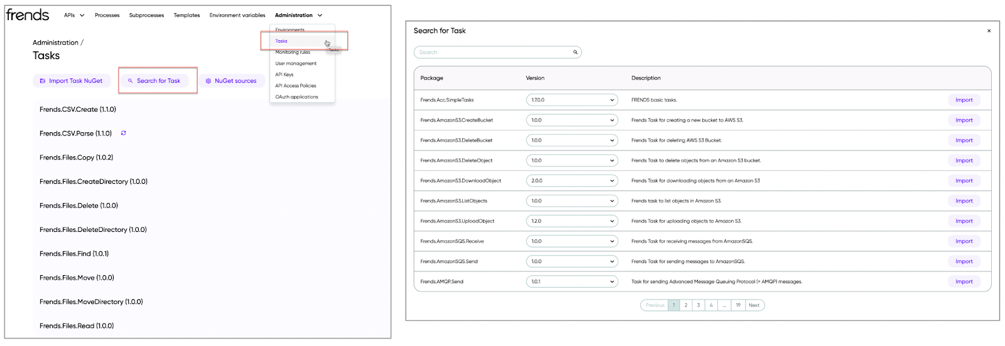Open the Administration dropdown menu

pos(298,15)
